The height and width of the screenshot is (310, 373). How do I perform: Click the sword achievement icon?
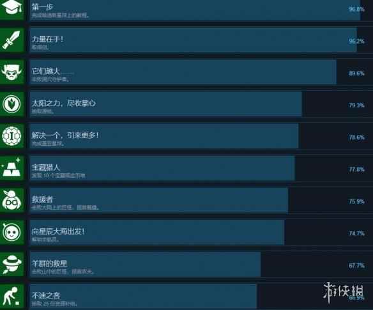12,40
